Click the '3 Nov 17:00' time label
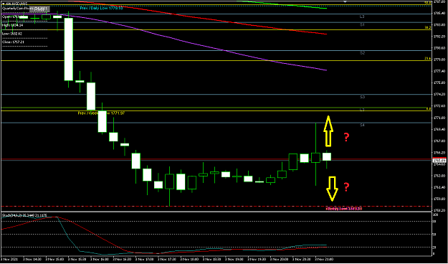 pyautogui.click(x=145, y=259)
